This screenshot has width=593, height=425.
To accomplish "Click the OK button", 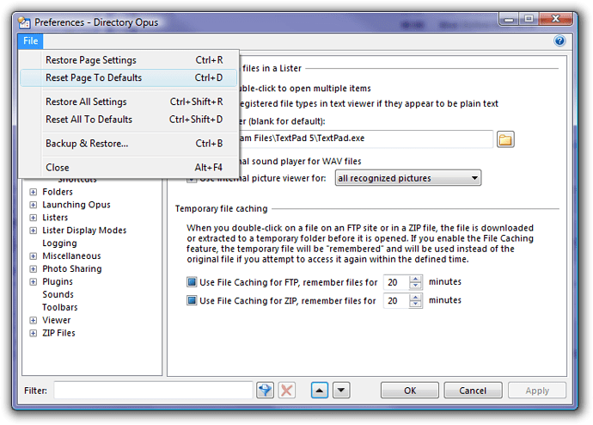I will (x=410, y=391).
